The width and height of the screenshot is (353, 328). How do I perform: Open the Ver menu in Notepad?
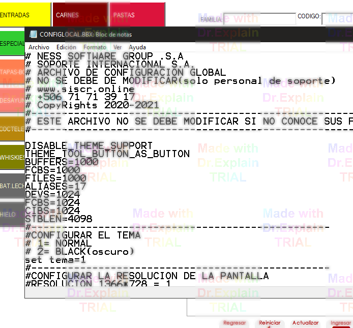point(117,47)
